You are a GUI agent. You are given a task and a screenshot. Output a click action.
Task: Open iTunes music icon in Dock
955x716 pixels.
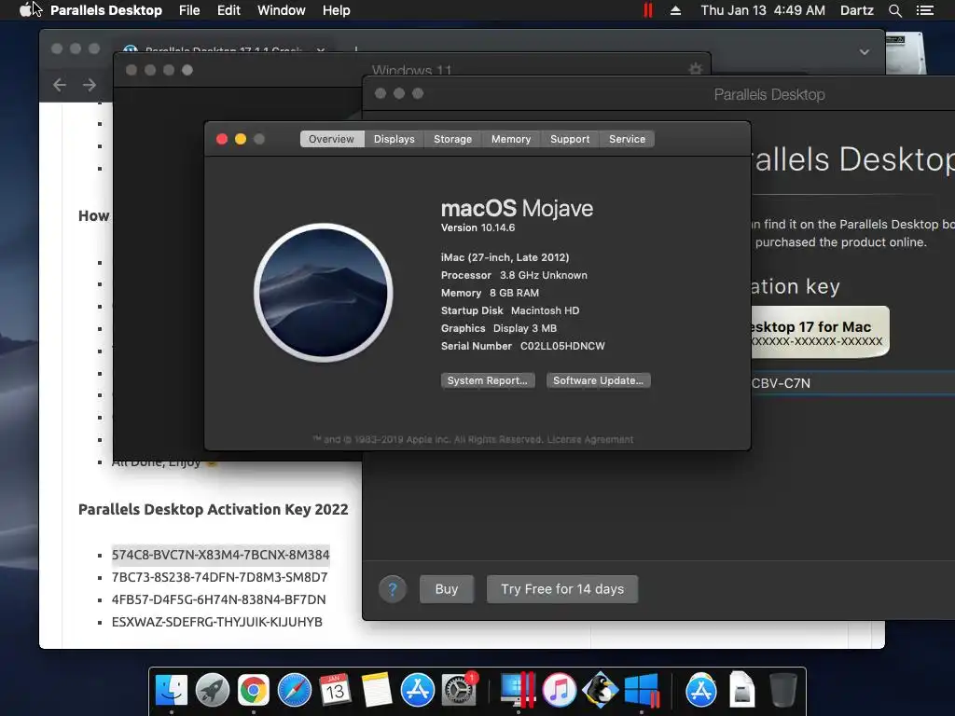click(560, 690)
